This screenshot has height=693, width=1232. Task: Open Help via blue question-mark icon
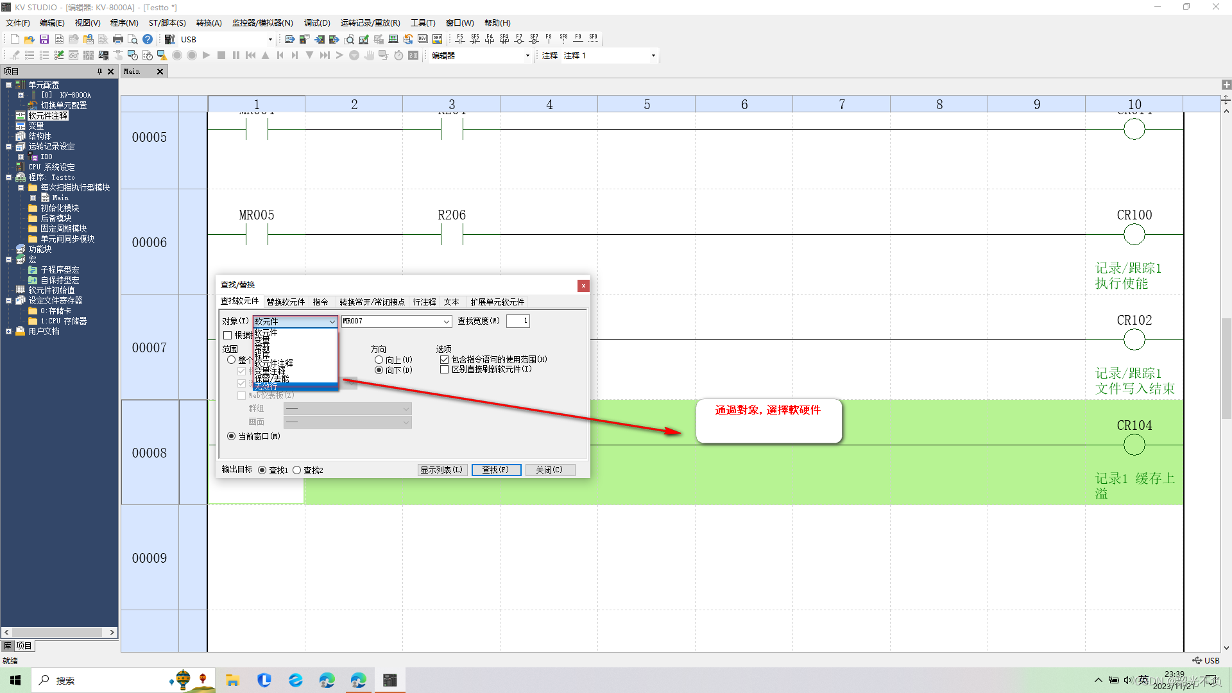pyautogui.click(x=148, y=39)
